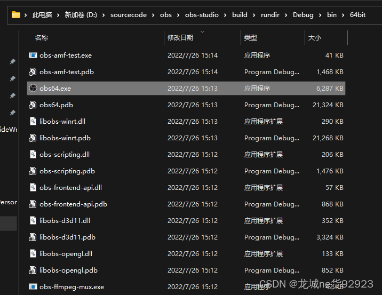Image resolution: width=382 pixels, height=295 pixels.
Task: Select the file name libobs-opengl.dll
Action: pos(66,253)
